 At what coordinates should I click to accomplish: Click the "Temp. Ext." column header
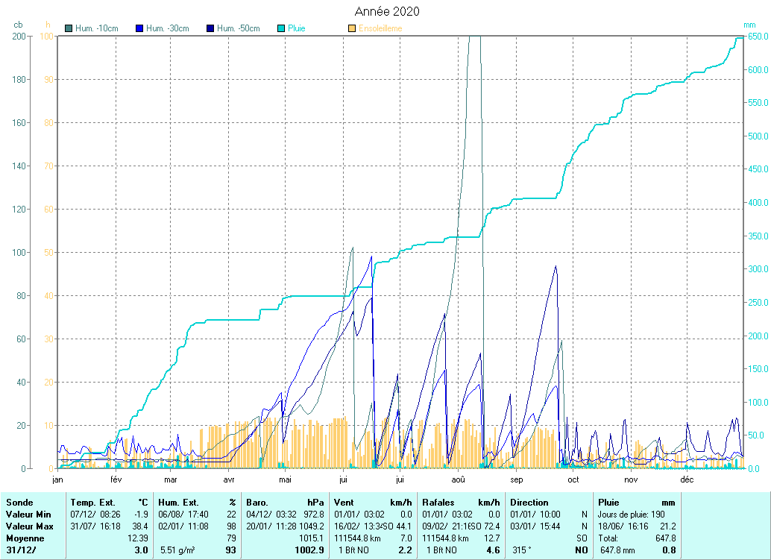click(x=92, y=503)
